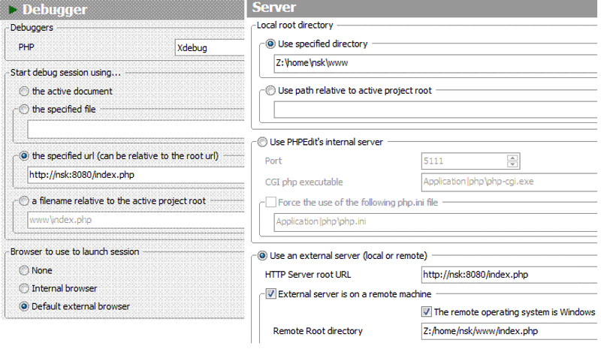This screenshot has width=601, height=349.
Task: Uncheck 'The remote operating system is Windows'
Action: 427,312
